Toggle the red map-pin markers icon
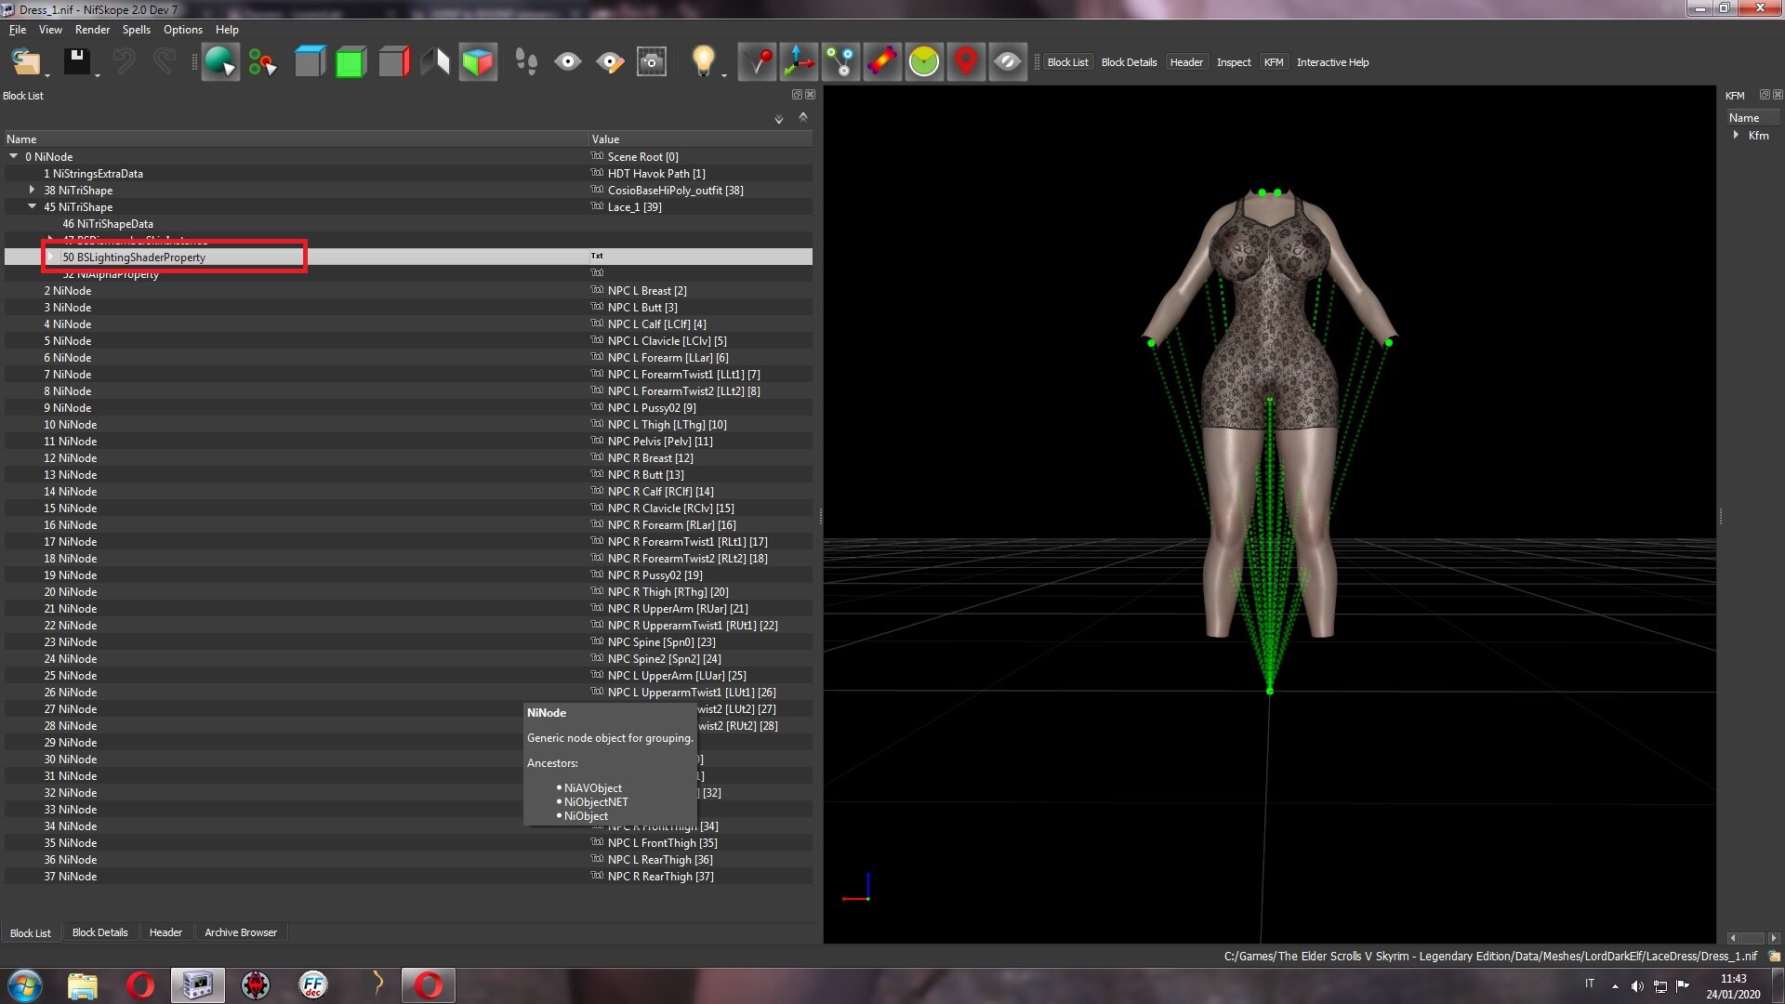Screen dimensions: 1785x1004 pyautogui.click(x=966, y=62)
